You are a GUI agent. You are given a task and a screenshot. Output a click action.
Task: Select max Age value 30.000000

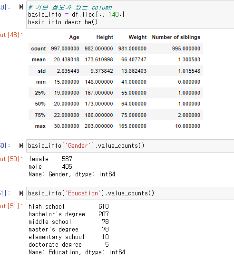tap(67, 126)
